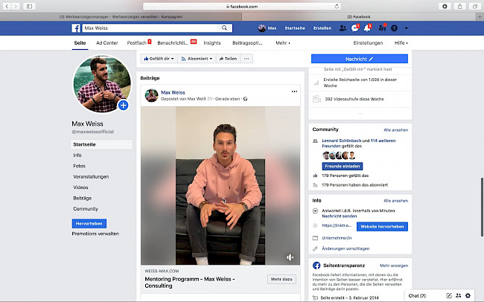Add a new Safari tab
The image size is (484, 302).
coord(480,16)
